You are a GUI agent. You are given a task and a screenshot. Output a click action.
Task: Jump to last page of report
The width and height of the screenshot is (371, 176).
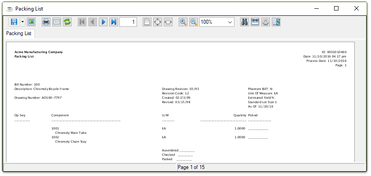[x=113, y=22]
